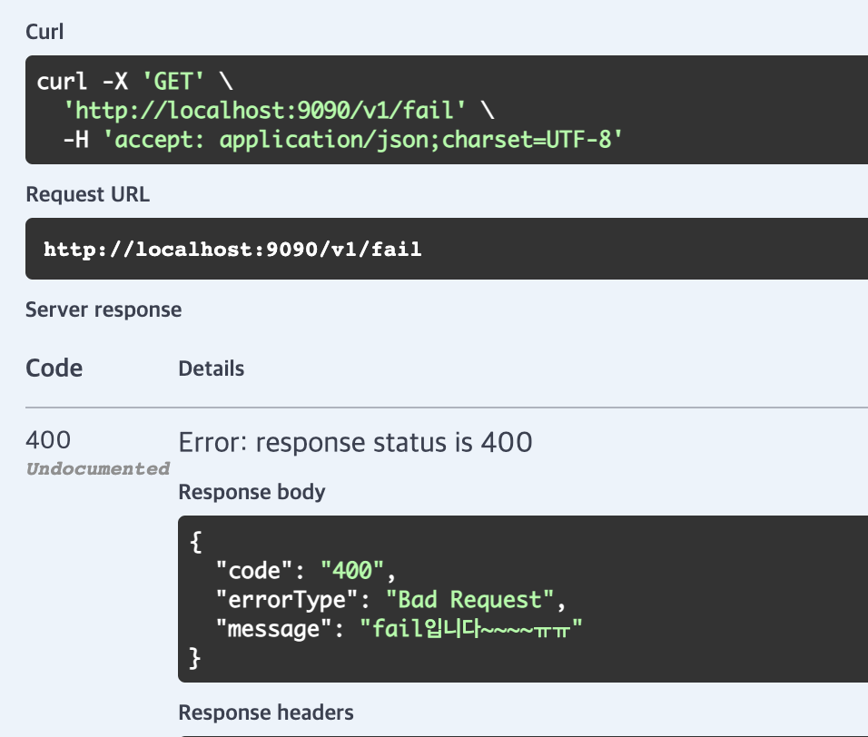Click the Details column header

pos(211,368)
